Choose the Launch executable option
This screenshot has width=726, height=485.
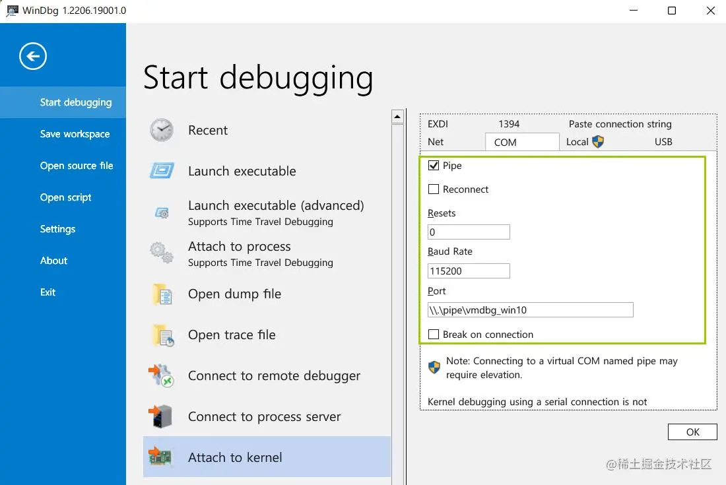267,171
